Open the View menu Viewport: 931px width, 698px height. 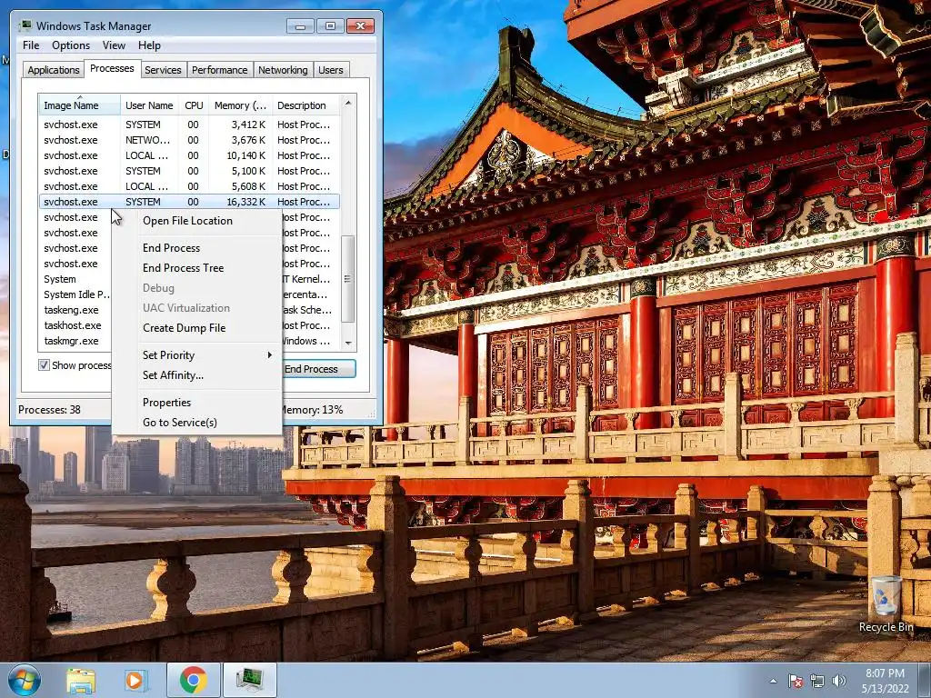(114, 45)
